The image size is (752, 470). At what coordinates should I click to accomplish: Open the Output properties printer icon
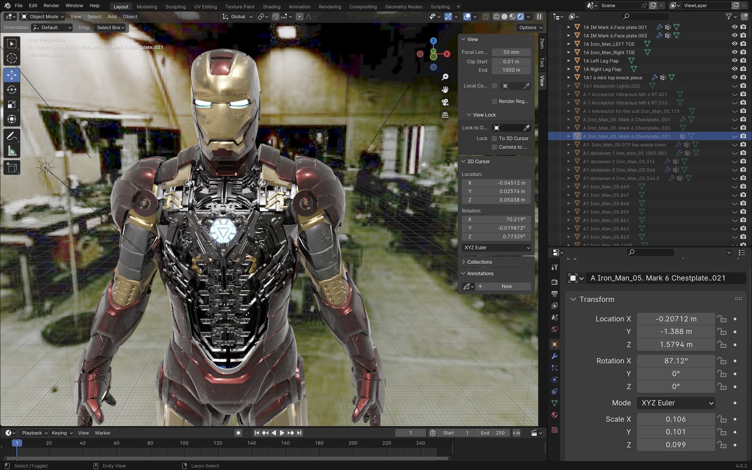click(554, 294)
